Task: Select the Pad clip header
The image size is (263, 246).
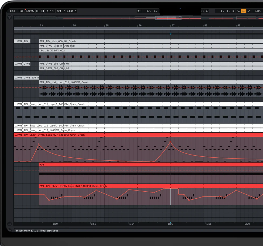Action: [x=151, y=165]
